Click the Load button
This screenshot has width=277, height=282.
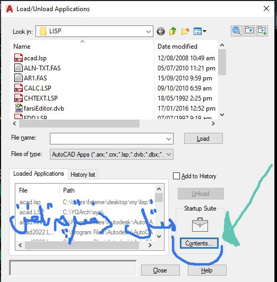[203, 139]
